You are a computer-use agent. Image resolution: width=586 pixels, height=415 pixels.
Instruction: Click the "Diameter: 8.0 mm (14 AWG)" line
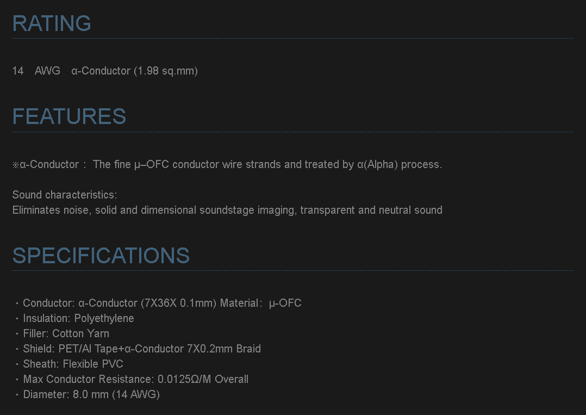(91, 394)
